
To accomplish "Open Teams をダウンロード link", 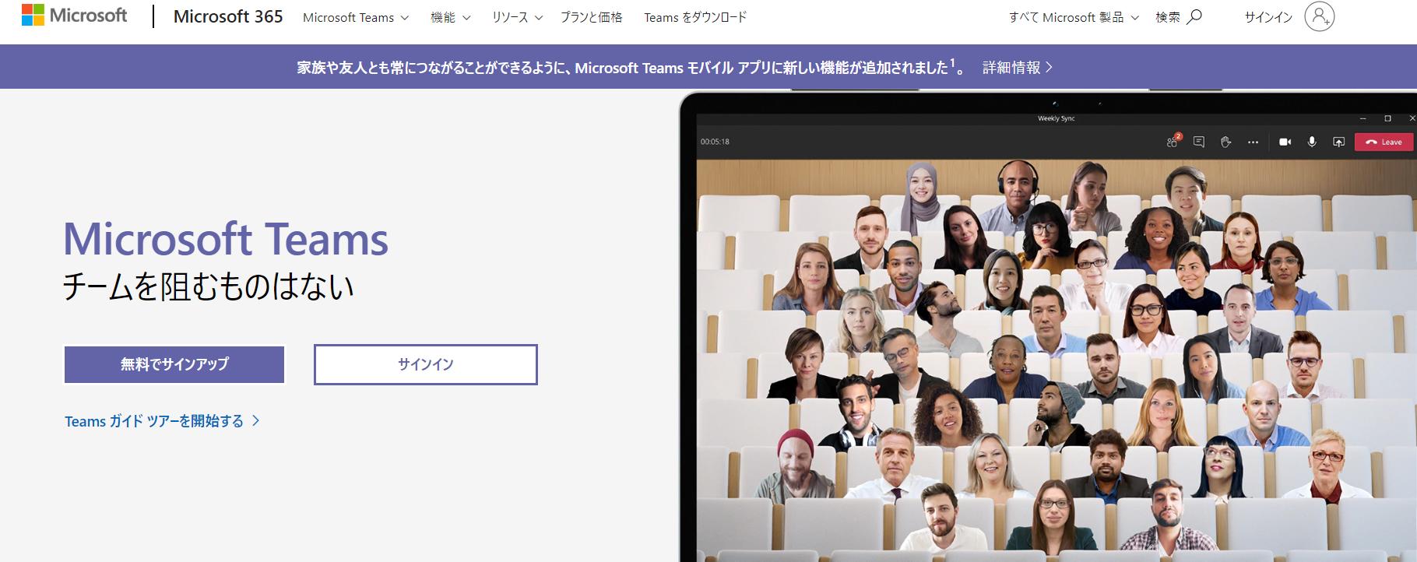I will coord(695,17).
